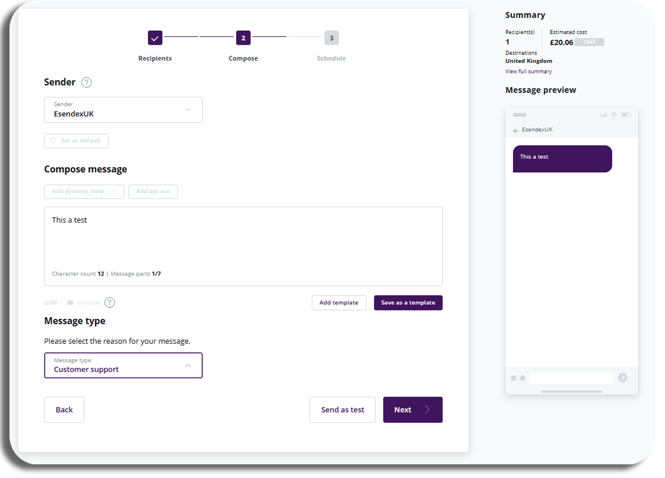
Task: Click the question mark next to the Unicode toggle
Action: (109, 302)
